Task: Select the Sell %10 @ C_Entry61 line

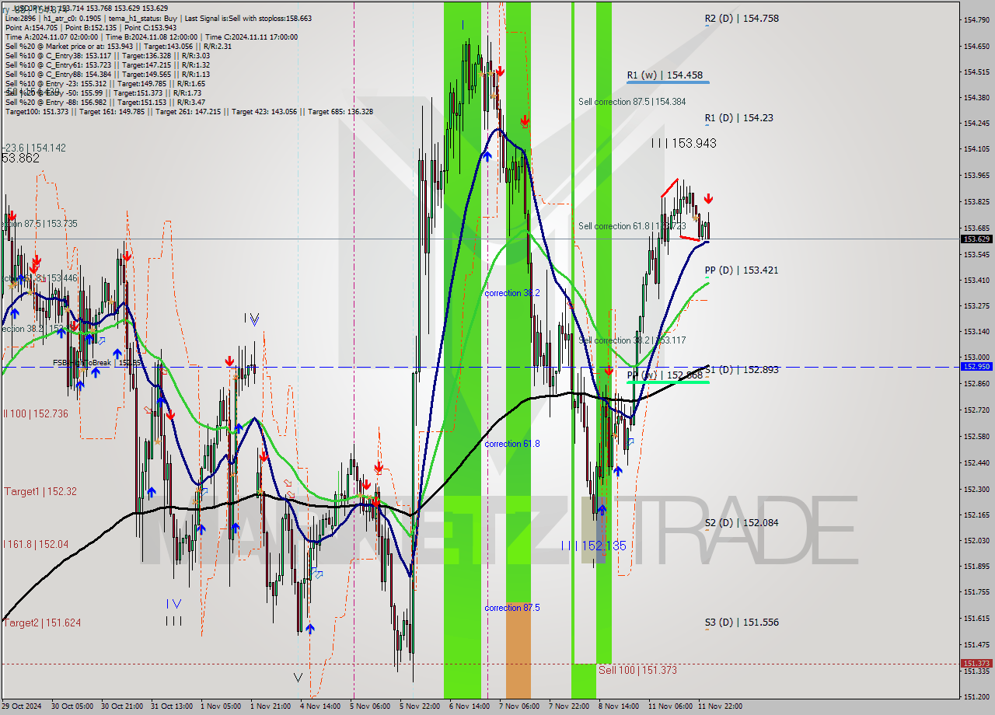Action: coord(107,65)
